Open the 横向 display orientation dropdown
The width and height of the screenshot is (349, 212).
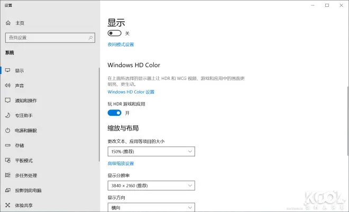coord(151,207)
